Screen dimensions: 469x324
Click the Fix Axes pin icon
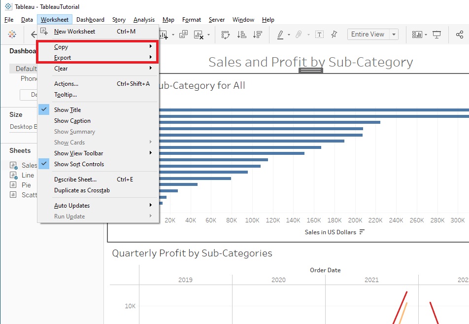click(x=334, y=35)
